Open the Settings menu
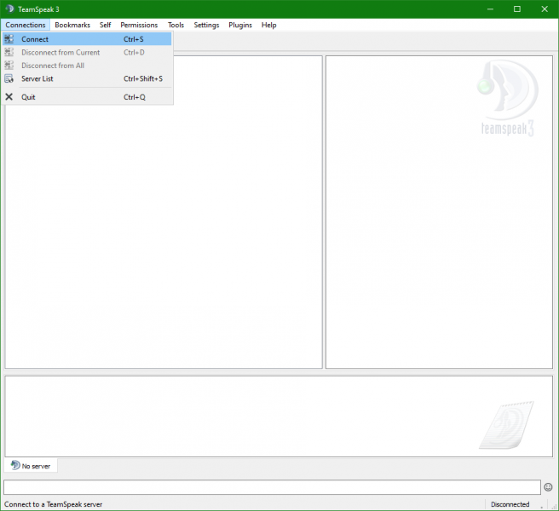Viewport: 559px width, 511px height. 206,25
